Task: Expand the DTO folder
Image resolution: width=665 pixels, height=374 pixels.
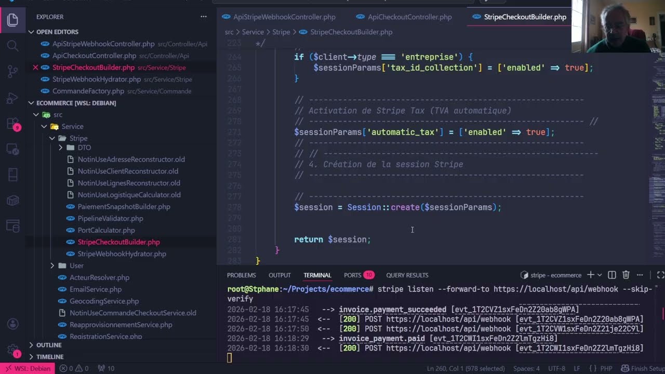Action: (61, 148)
